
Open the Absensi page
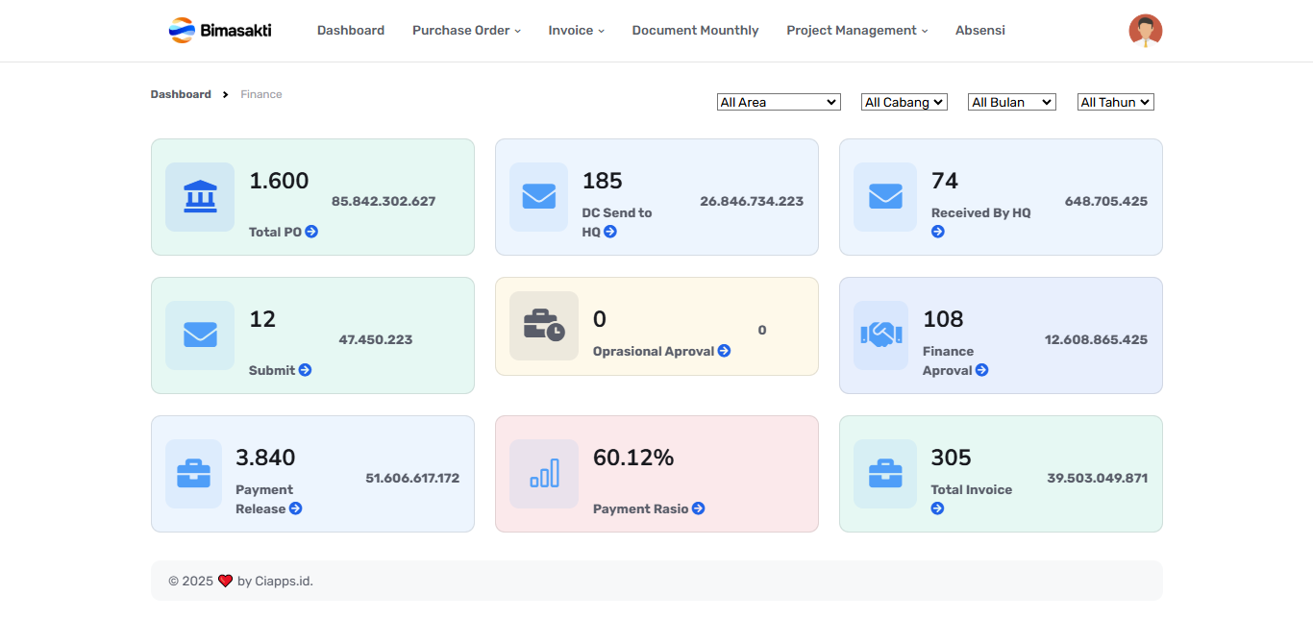[979, 31]
